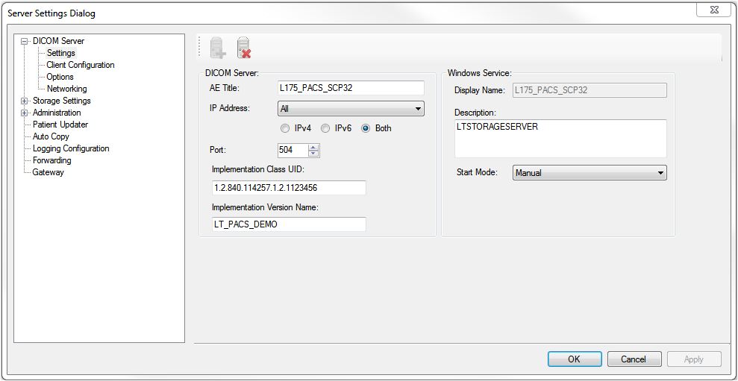The image size is (738, 381).
Task: Click the Add Server toolbar icon
Action: pyautogui.click(x=218, y=48)
